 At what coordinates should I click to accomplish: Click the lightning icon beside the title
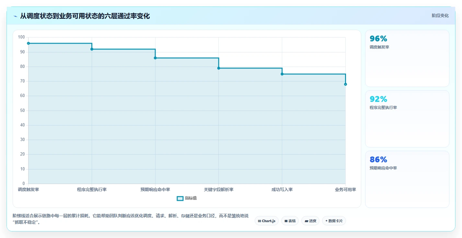click(16, 16)
